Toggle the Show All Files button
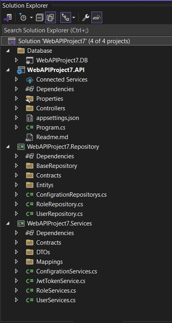The image size is (172, 323). (x=50, y=18)
